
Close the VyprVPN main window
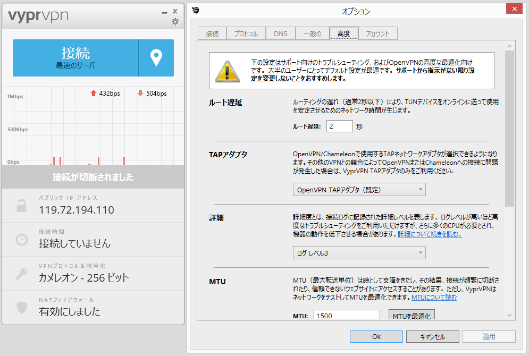pyautogui.click(x=175, y=12)
